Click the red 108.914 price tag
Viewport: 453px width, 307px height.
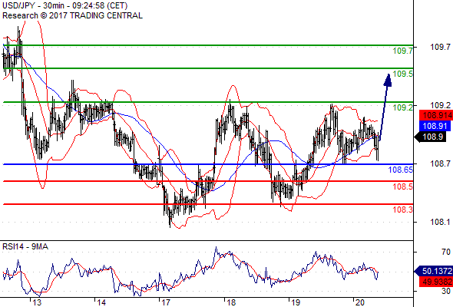tap(436, 115)
